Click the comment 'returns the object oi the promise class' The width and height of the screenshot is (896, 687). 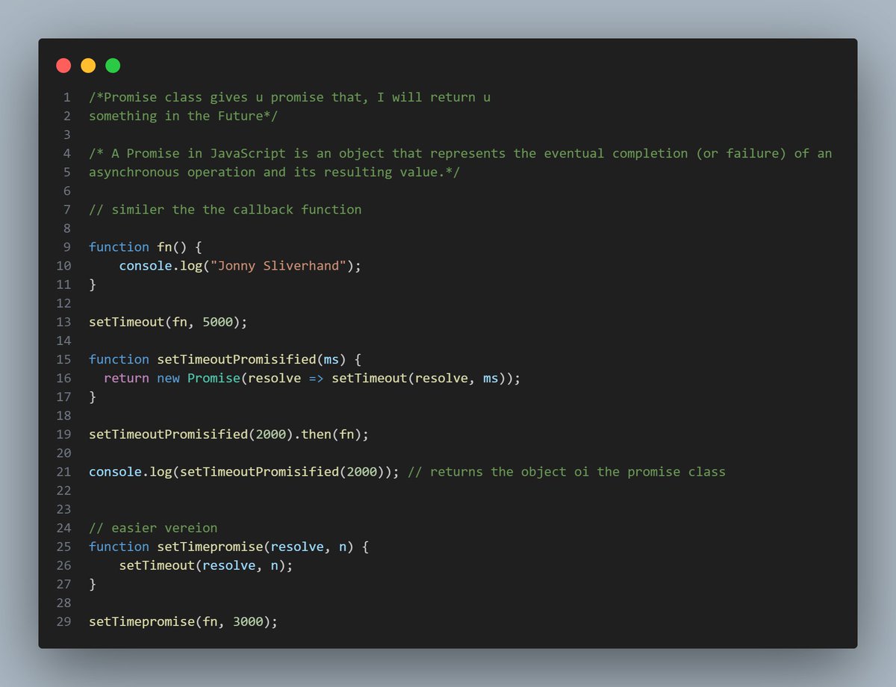[x=567, y=471]
